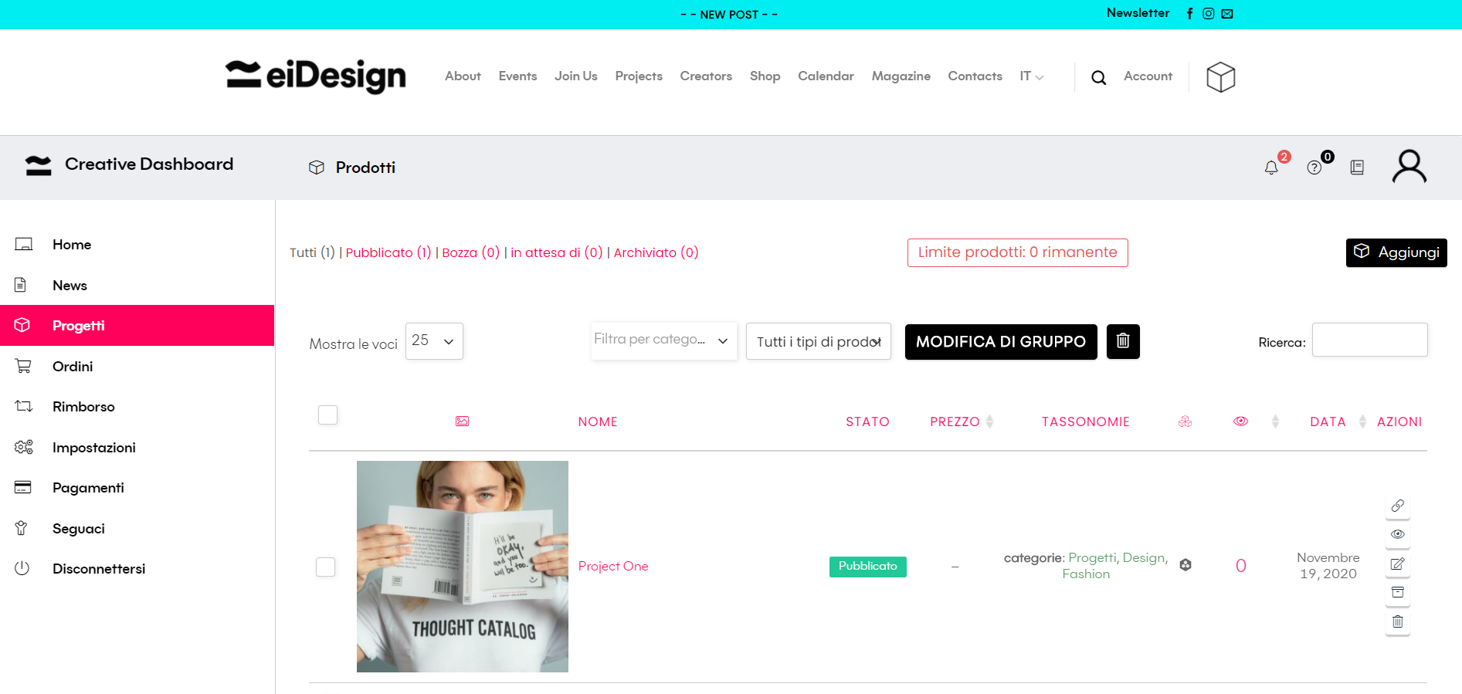Click the Ricerca search input field
1462x694 pixels.
[1369, 340]
